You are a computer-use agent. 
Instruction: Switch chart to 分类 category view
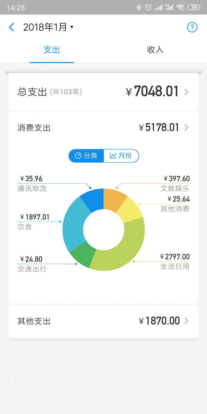pyautogui.click(x=86, y=156)
